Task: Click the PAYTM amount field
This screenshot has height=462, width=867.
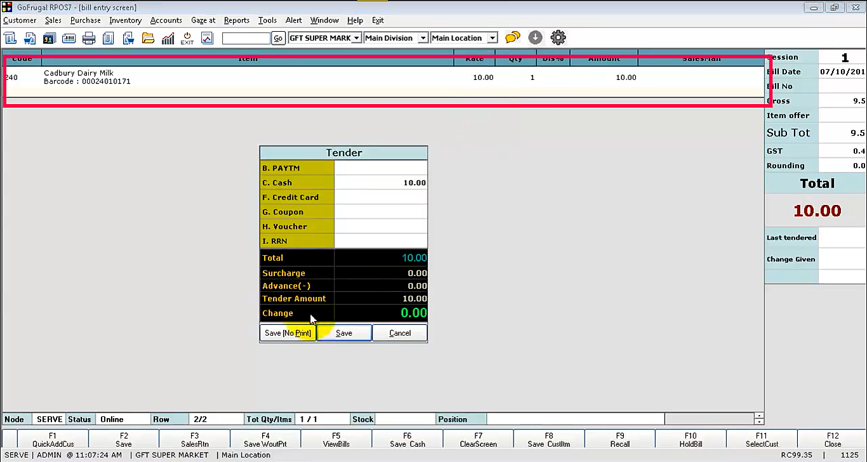Action: [x=381, y=168]
